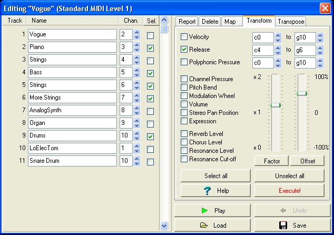The width and height of the screenshot is (334, 235).
Task: Uncheck the Release checkbox
Action: (x=184, y=50)
